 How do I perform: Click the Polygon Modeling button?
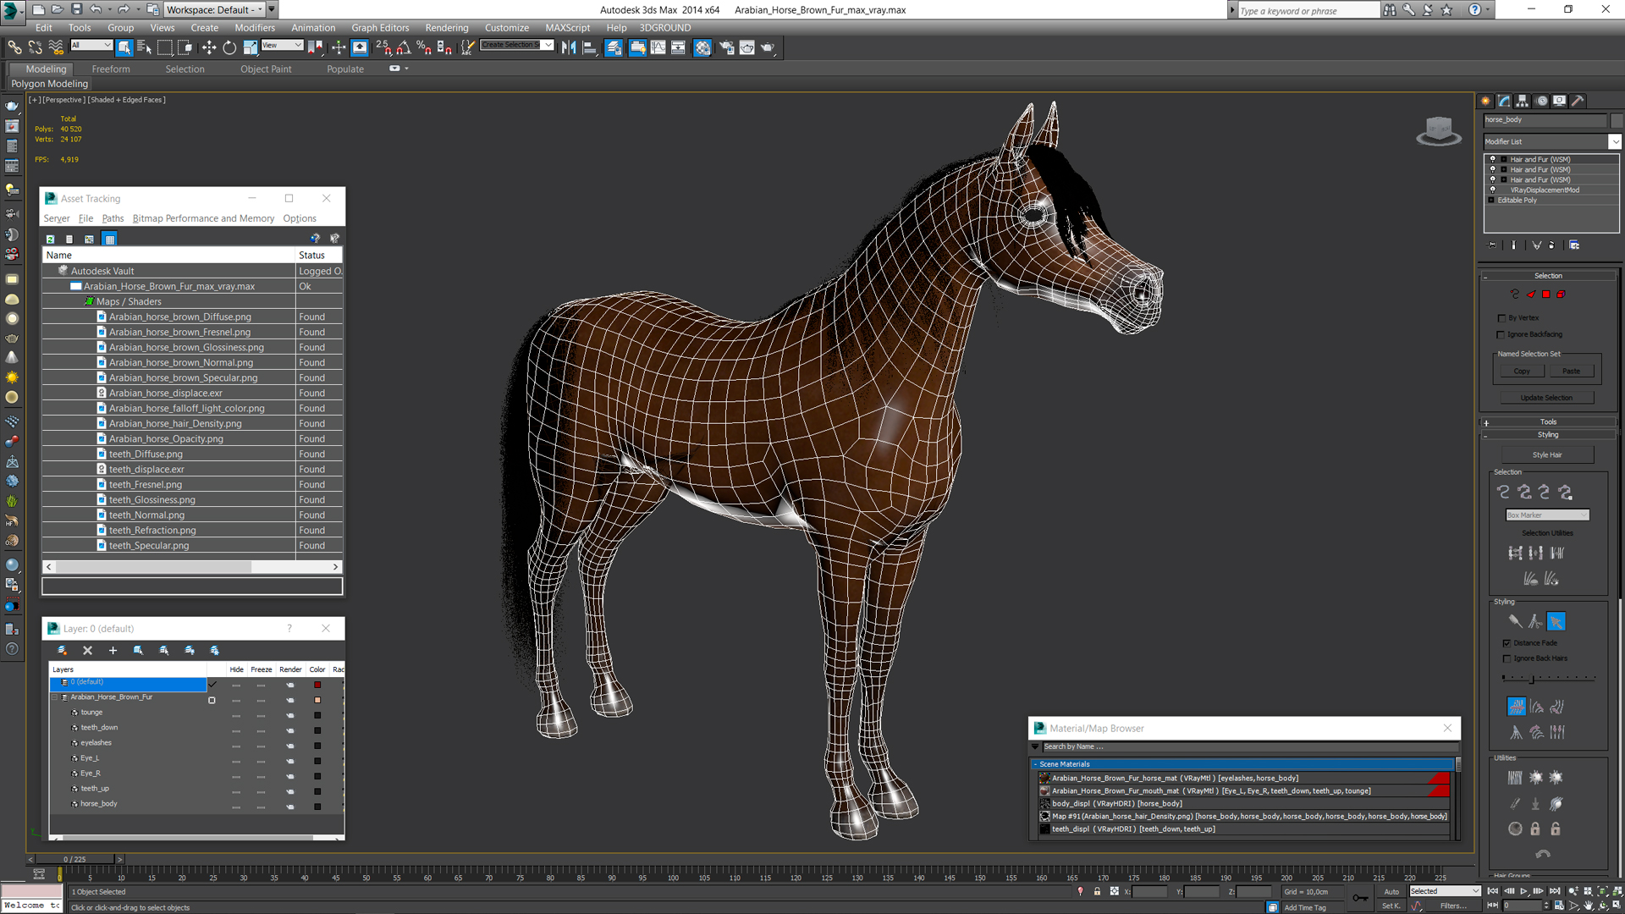pos(50,84)
